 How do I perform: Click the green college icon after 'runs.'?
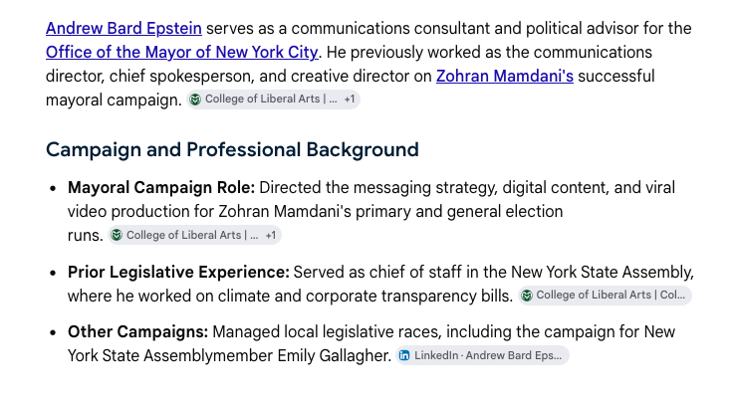click(117, 235)
